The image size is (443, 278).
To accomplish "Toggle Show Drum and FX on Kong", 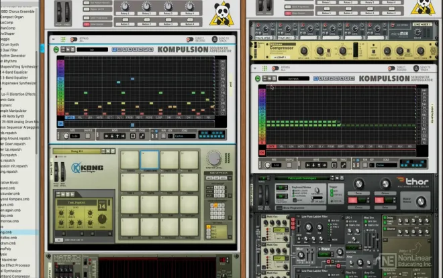I will pos(59,240).
